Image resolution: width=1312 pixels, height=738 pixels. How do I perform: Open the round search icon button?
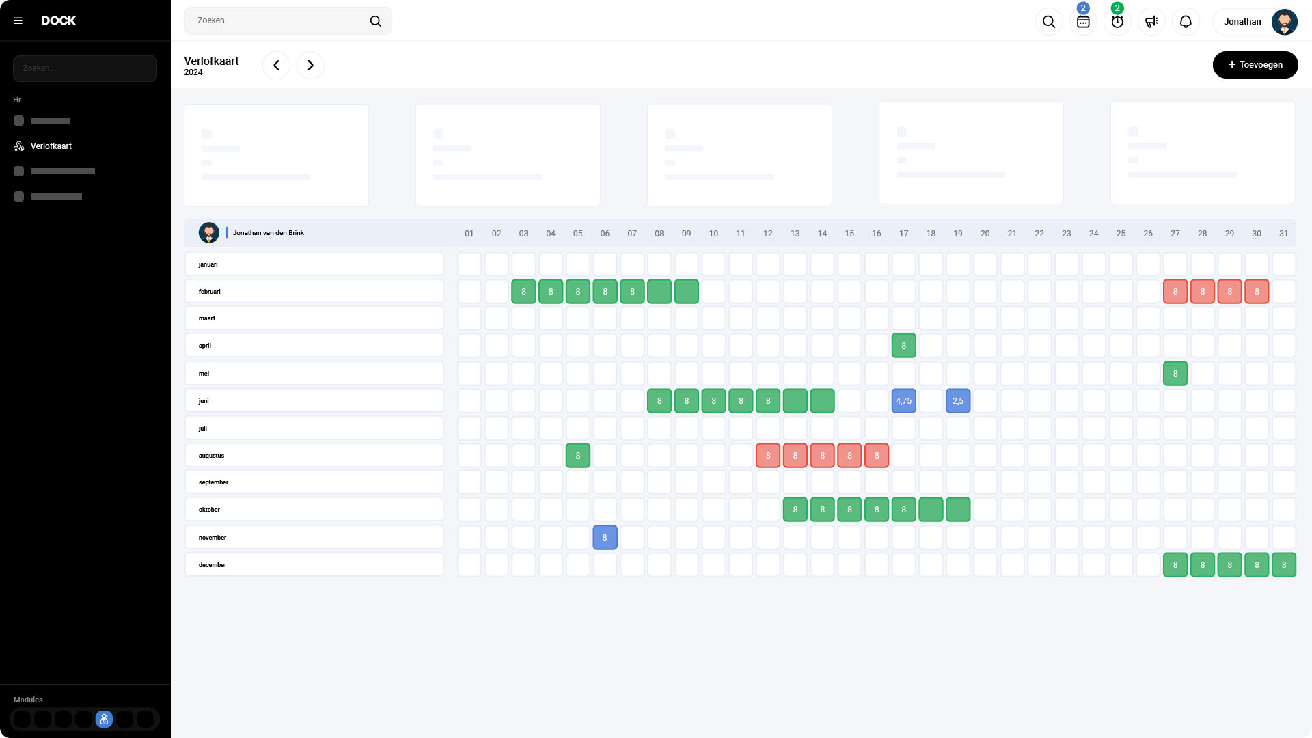(x=1048, y=22)
